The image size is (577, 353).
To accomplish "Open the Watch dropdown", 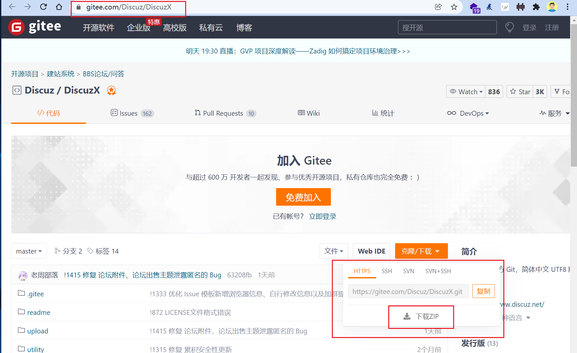I will point(466,92).
